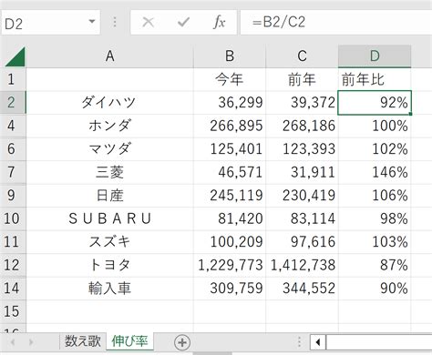Click cell with value 100,209
The width and height of the screenshot is (432, 355).
pyautogui.click(x=230, y=242)
